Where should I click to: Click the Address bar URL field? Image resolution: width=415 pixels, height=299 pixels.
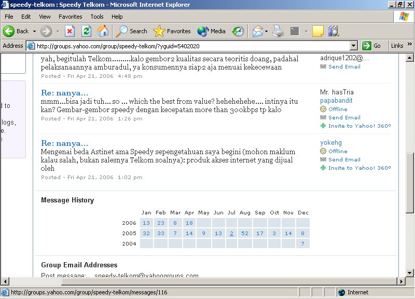(x=192, y=46)
